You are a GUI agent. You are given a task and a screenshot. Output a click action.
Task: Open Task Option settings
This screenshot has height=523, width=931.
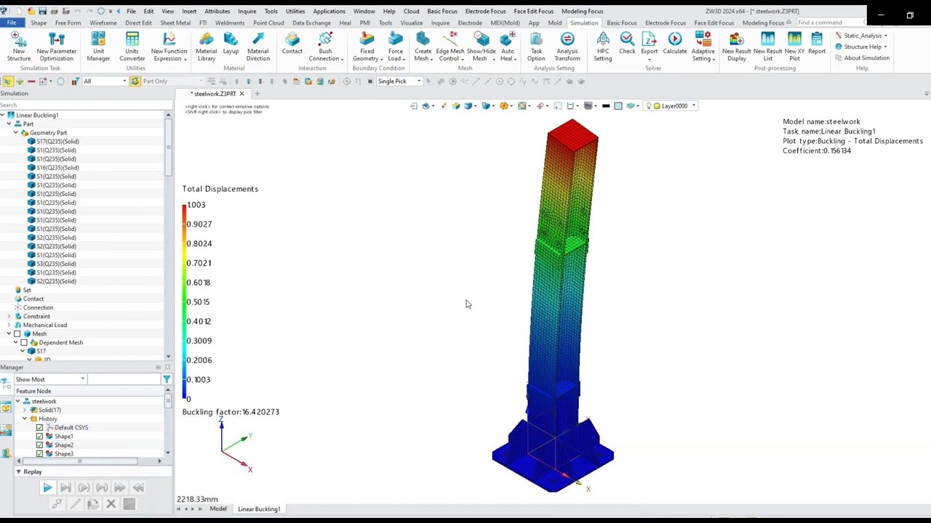(x=536, y=46)
